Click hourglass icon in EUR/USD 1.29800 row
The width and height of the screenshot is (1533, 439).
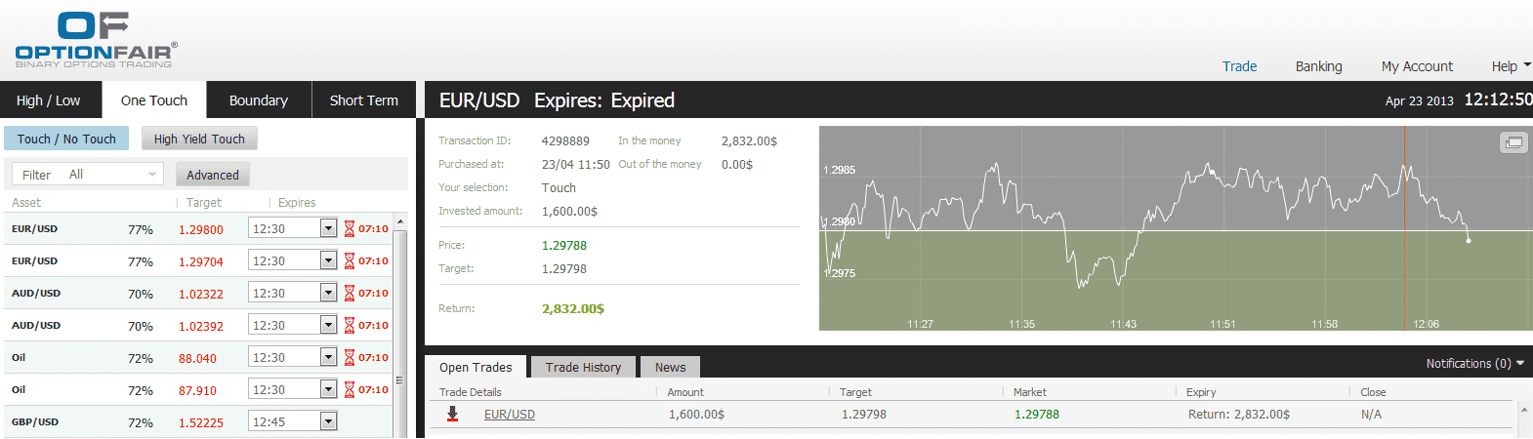click(x=349, y=229)
